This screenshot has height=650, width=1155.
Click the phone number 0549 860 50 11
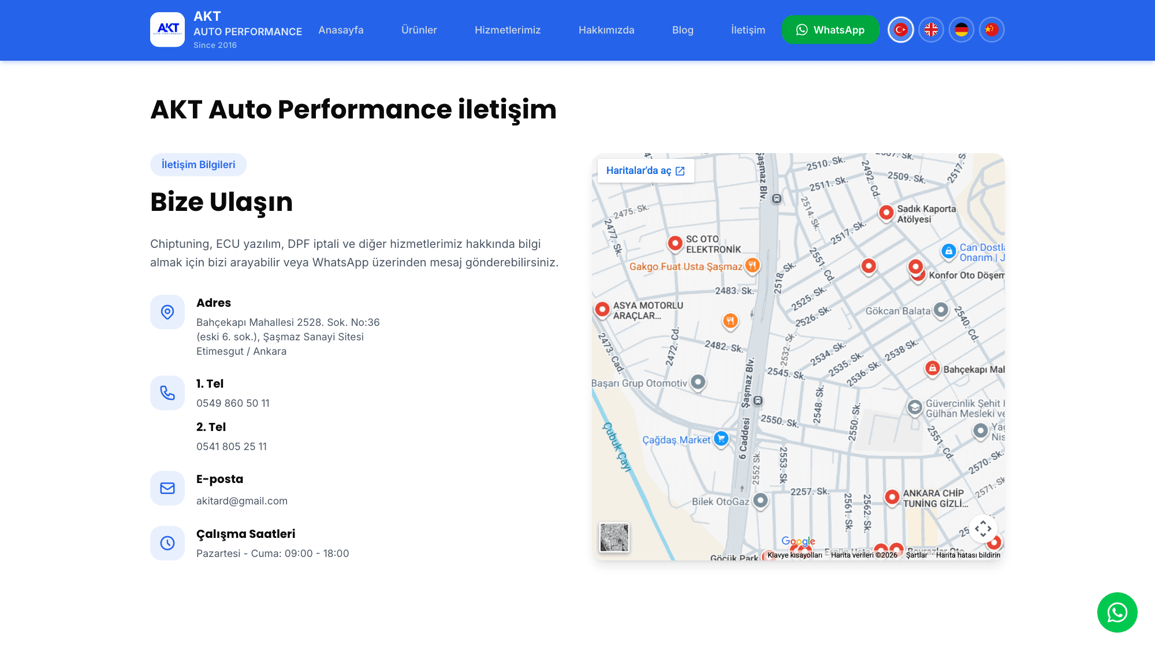coord(233,403)
